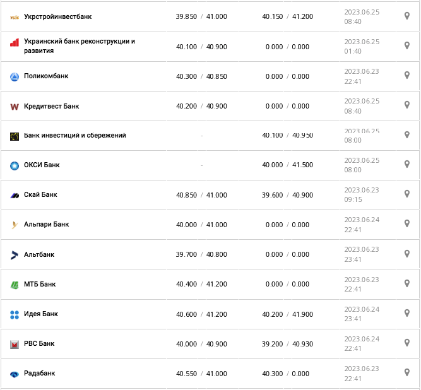Screen dimensions: 421x390
Task: Show the ОКСИ Банк location pin
Action: tap(407, 164)
